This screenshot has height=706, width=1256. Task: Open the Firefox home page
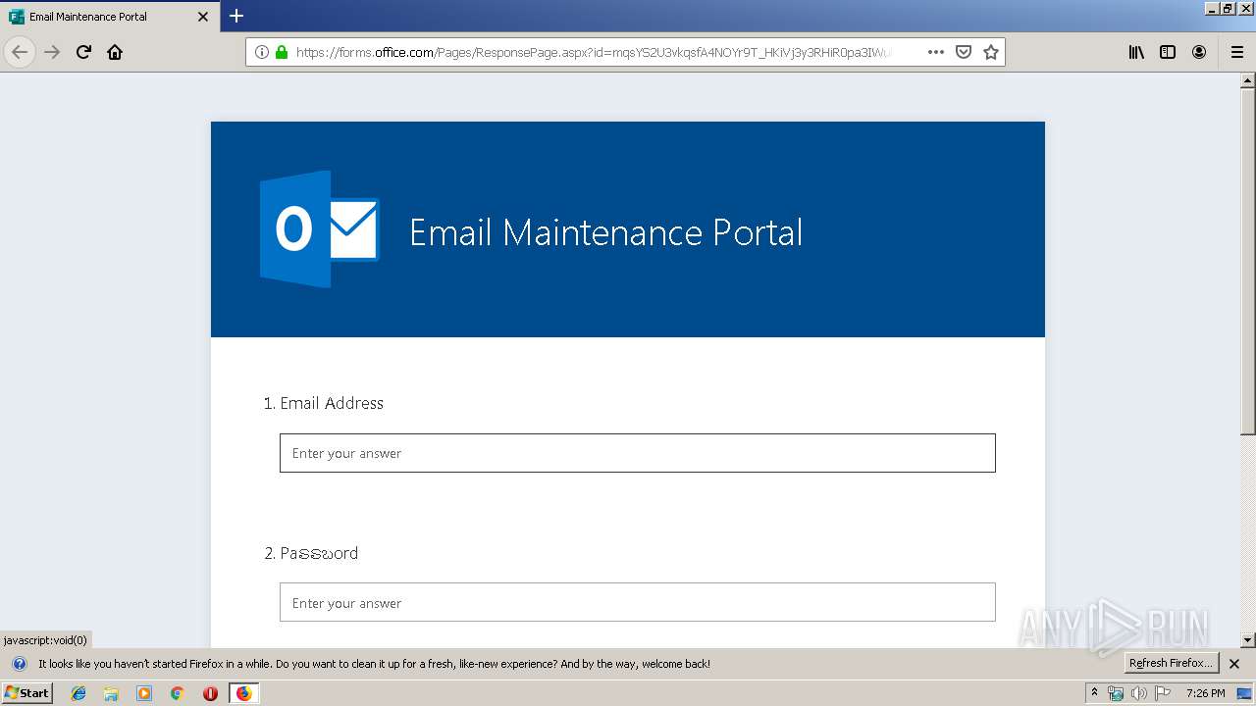point(115,52)
